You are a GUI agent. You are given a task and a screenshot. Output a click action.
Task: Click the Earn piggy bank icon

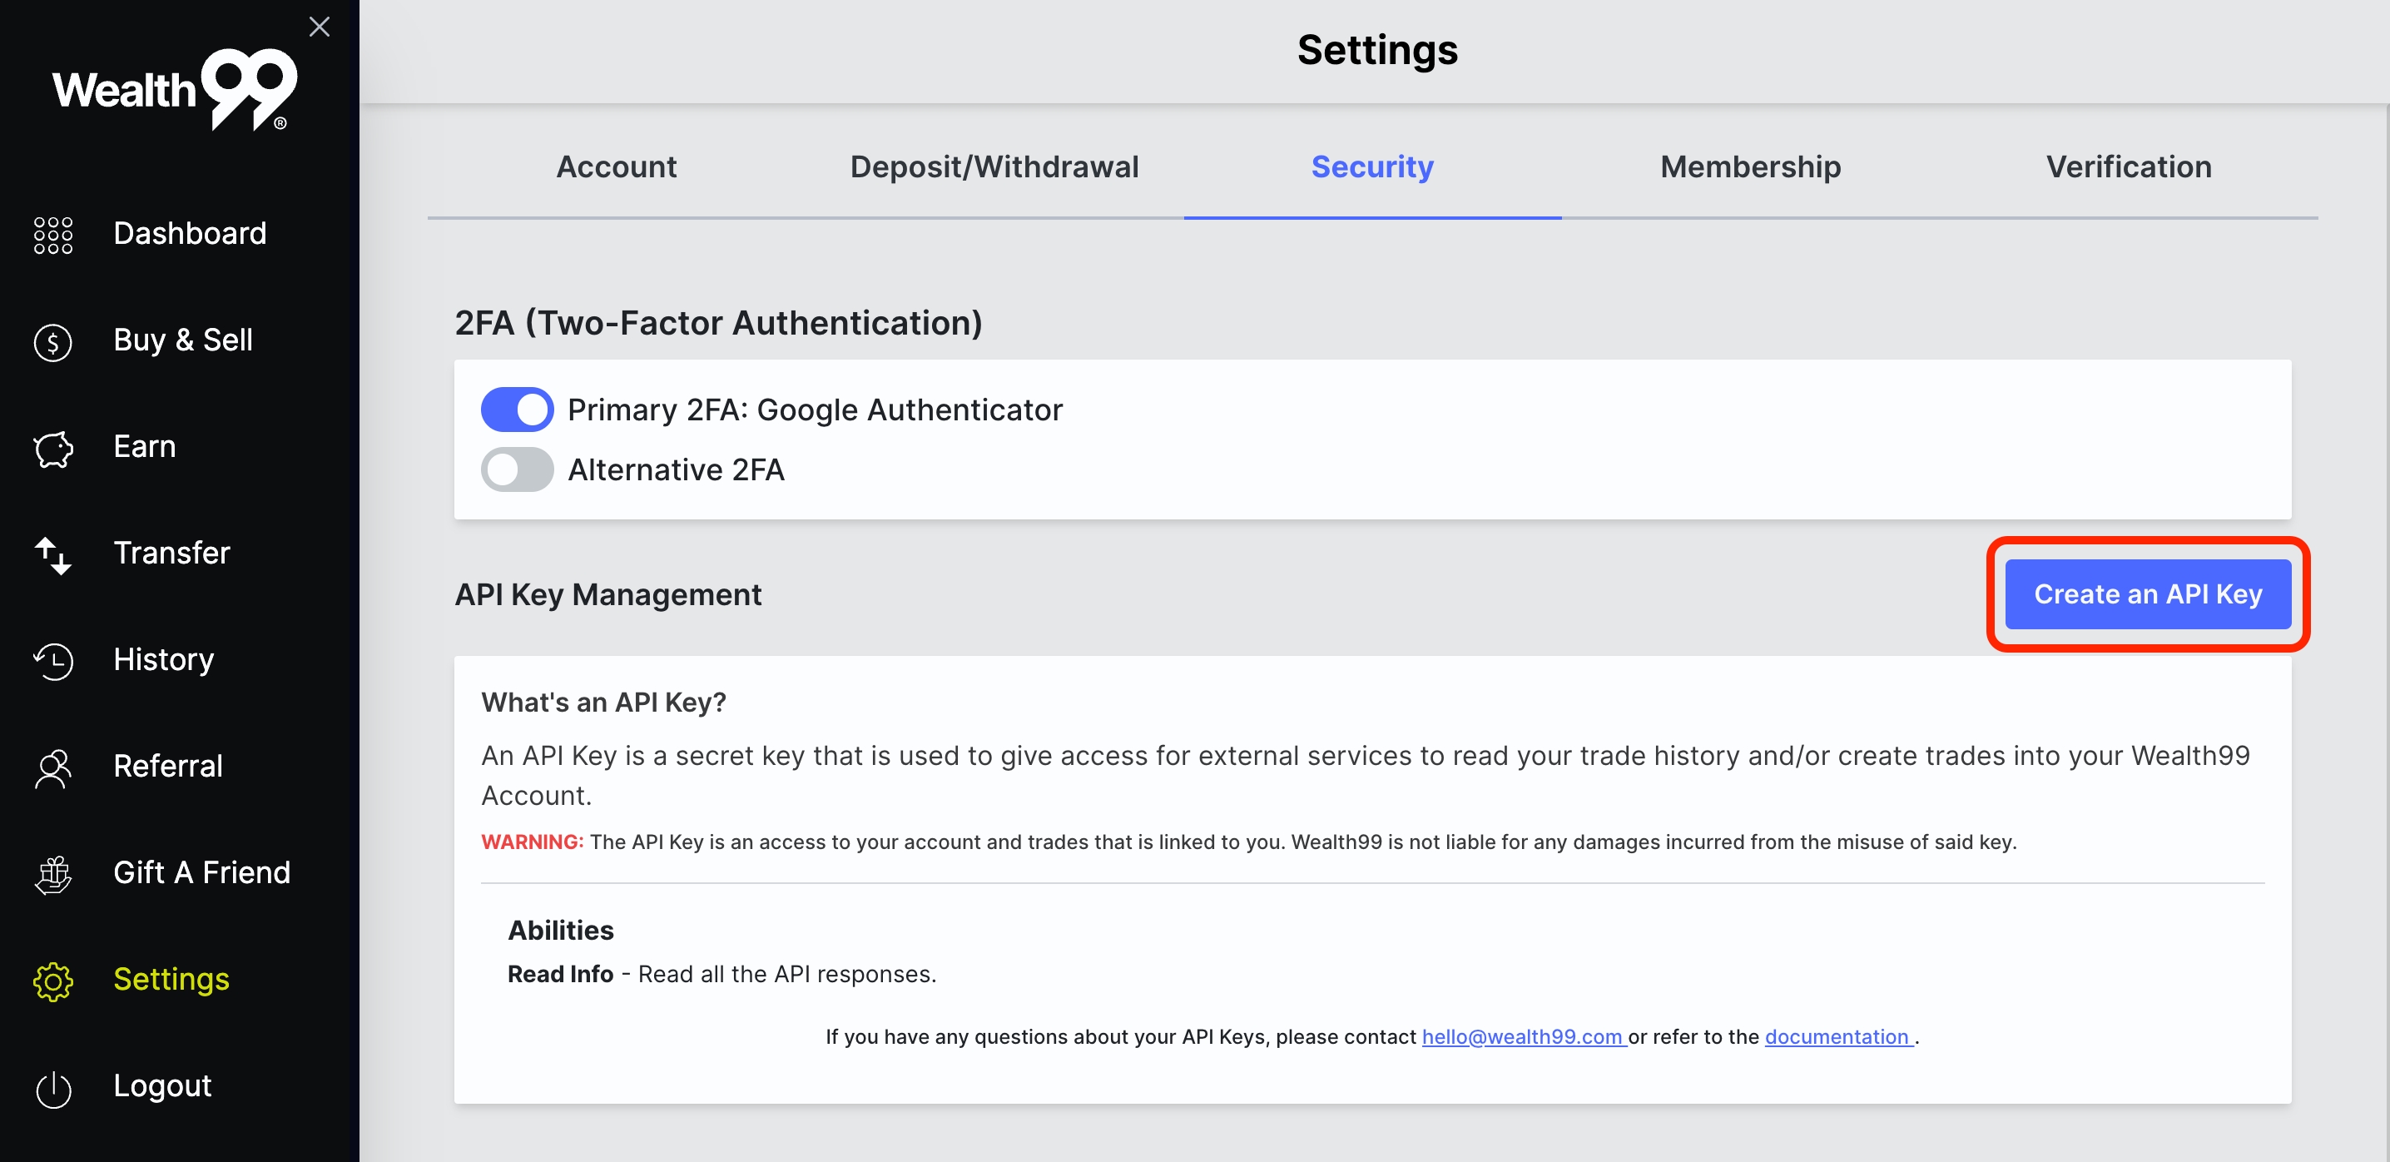coord(53,449)
